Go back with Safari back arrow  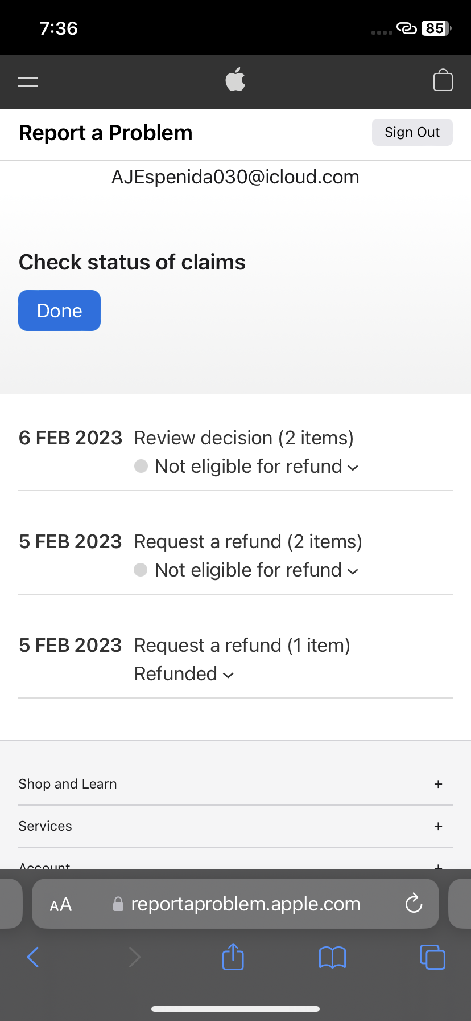[x=34, y=957]
